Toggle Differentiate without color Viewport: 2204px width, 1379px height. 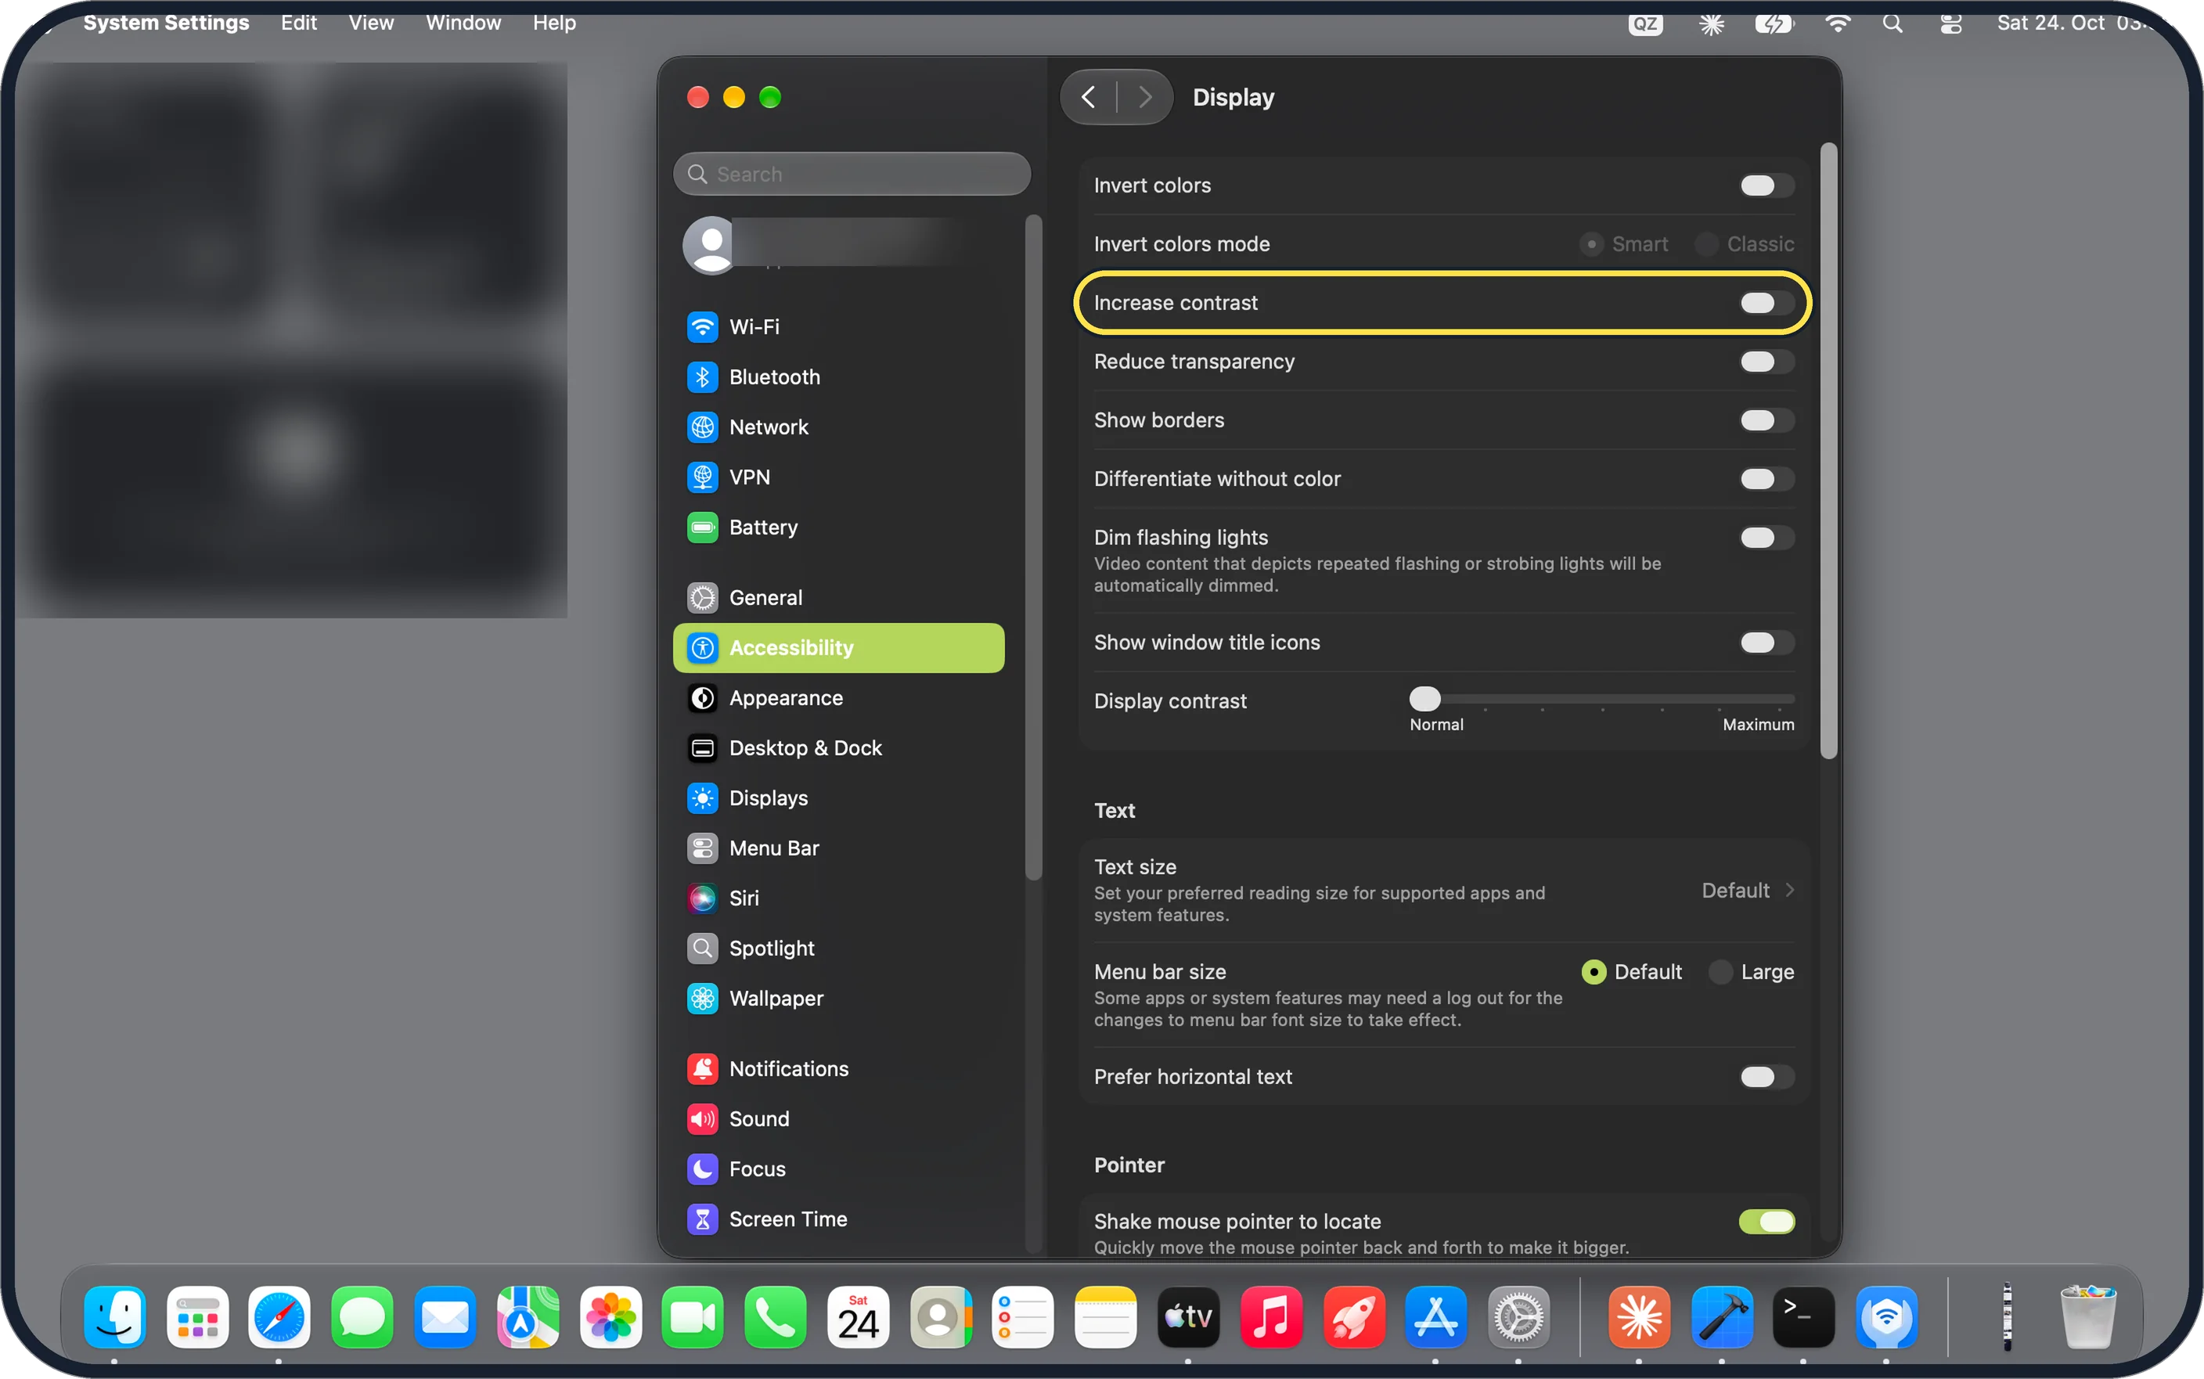pyautogui.click(x=1766, y=479)
